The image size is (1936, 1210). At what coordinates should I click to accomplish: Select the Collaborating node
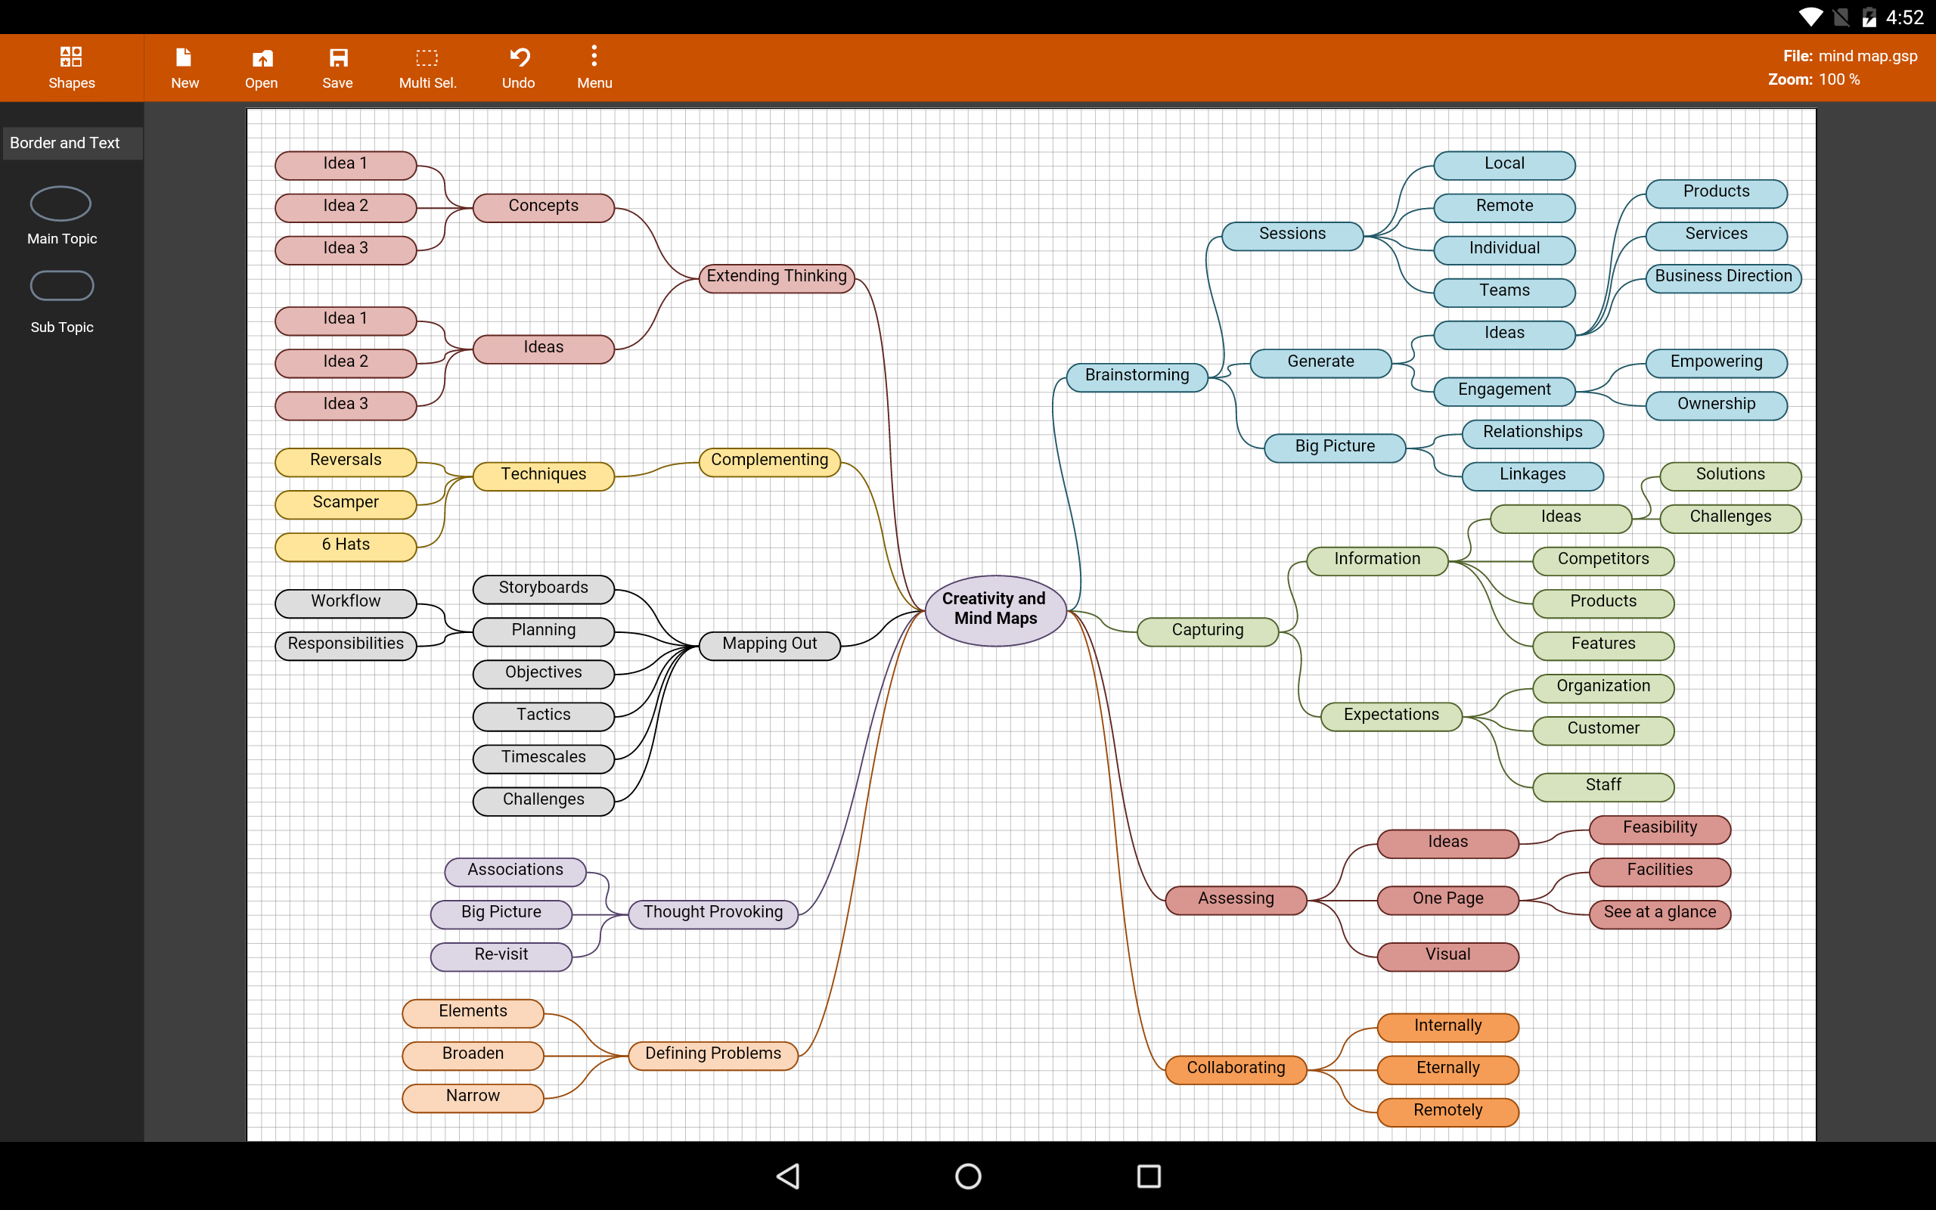[1235, 1069]
